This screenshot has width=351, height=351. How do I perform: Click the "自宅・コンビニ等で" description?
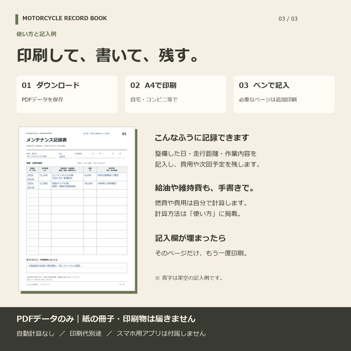154,100
